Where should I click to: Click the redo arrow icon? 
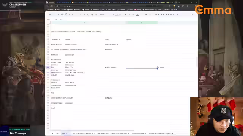point(58,14)
